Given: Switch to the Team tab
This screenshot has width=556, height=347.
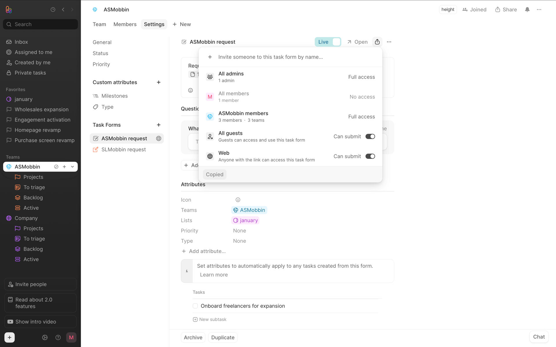Looking at the screenshot, I should [x=99, y=24].
